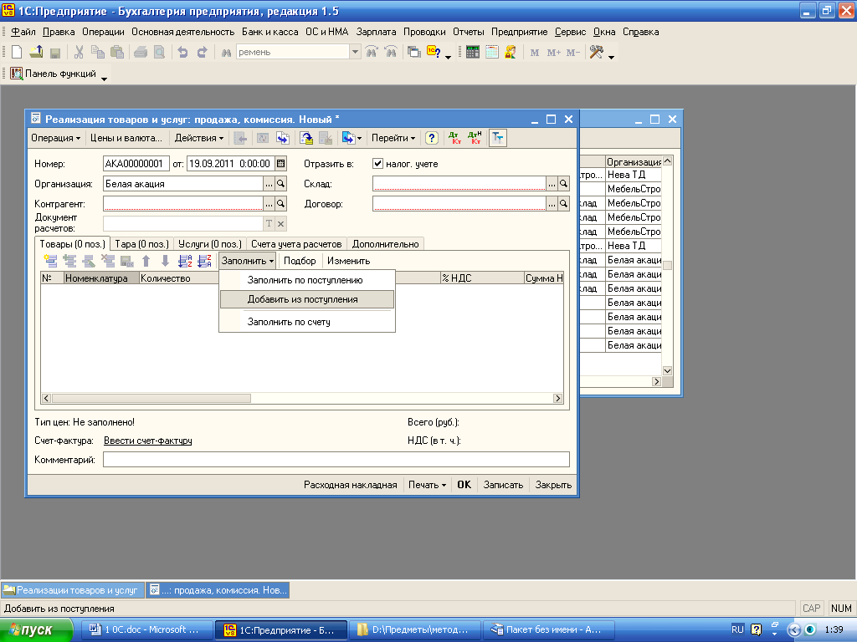Click the binoculars Find icon

pyautogui.click(x=226, y=53)
